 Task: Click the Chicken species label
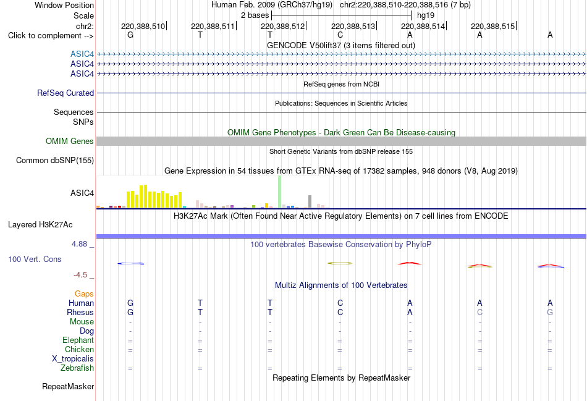tap(79, 349)
